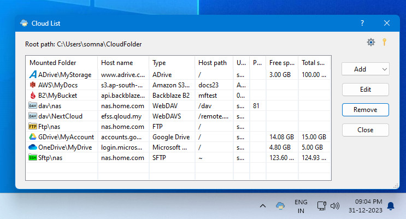The image size is (406, 219).
Task: Click the api.backblaze... host name cell
Action: 123,96
